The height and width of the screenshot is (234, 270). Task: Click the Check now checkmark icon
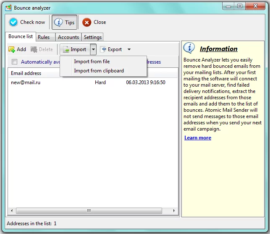13,23
